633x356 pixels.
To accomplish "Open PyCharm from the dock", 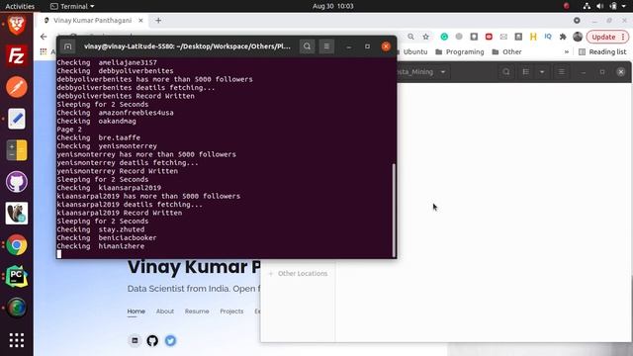I will [17, 277].
